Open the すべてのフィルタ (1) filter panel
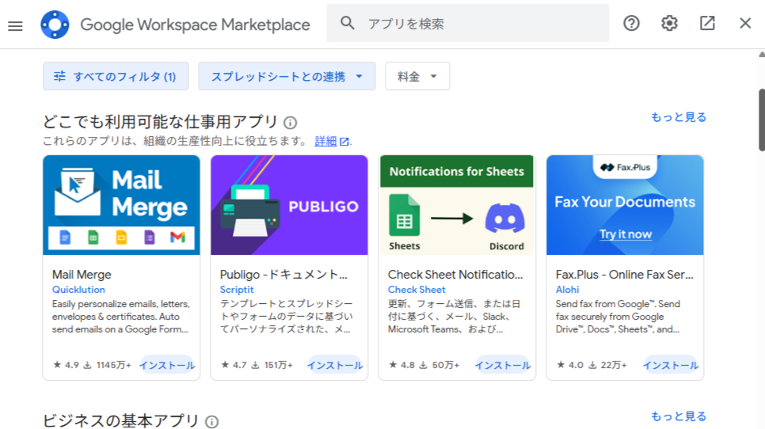Screen dimensions: 765x429 click(116, 77)
